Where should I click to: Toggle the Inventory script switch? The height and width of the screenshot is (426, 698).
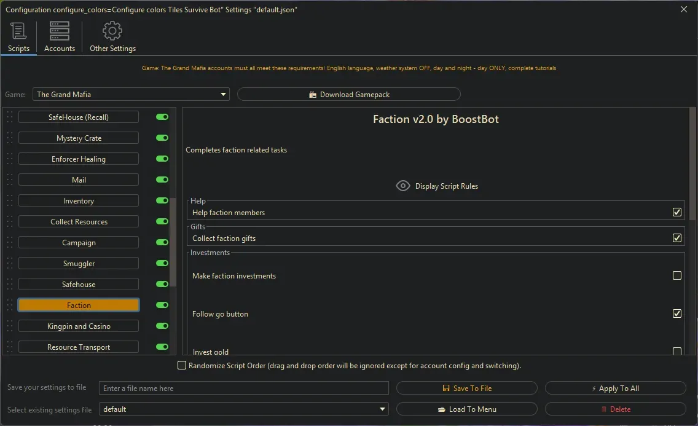(x=162, y=201)
